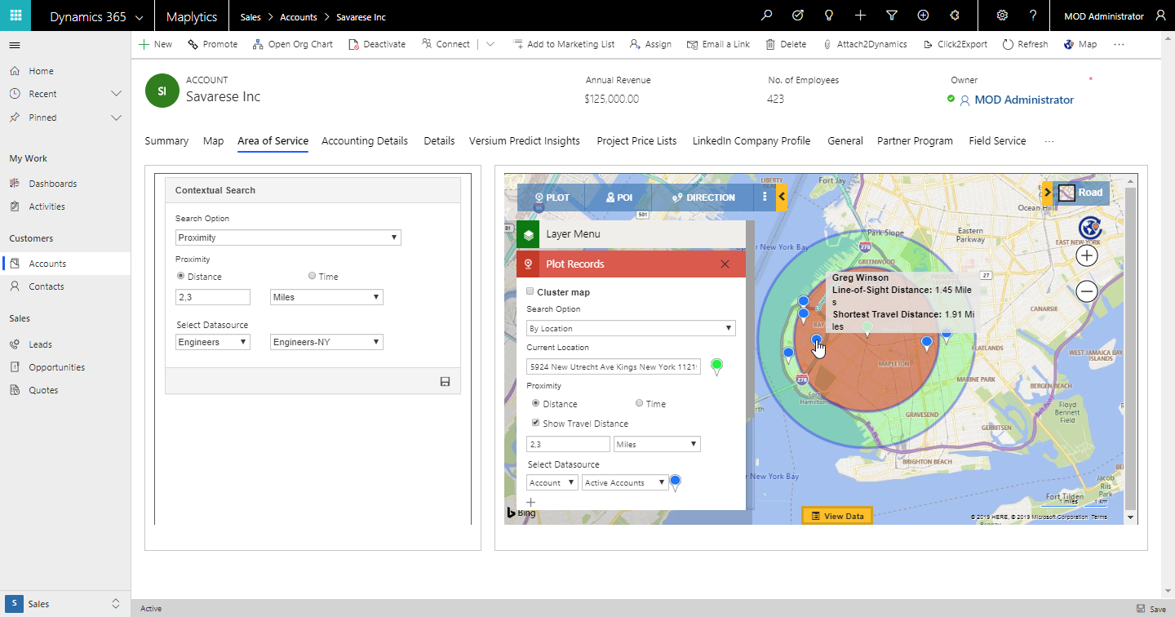This screenshot has width=1175, height=617.
Task: Go to Accounts breadcrumb link
Action: pyautogui.click(x=299, y=17)
